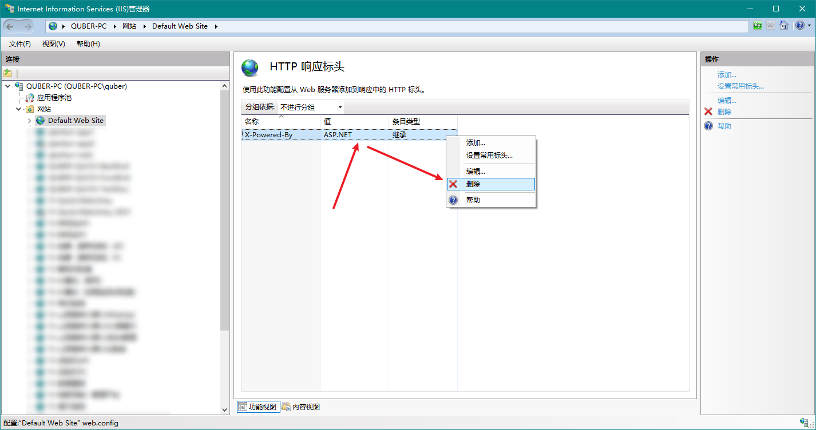Select Default Web Site in tree
Image resolution: width=816 pixels, height=430 pixels.
point(76,121)
